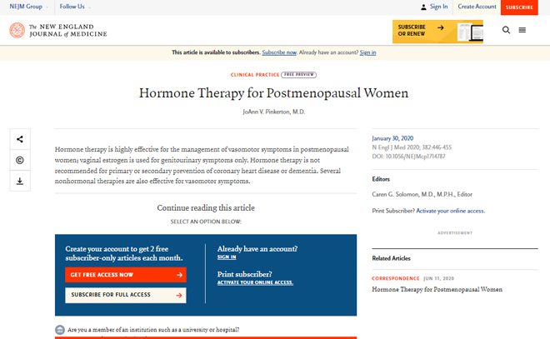
Task: Click Sign in link in subscriber notice
Action: coord(367,52)
